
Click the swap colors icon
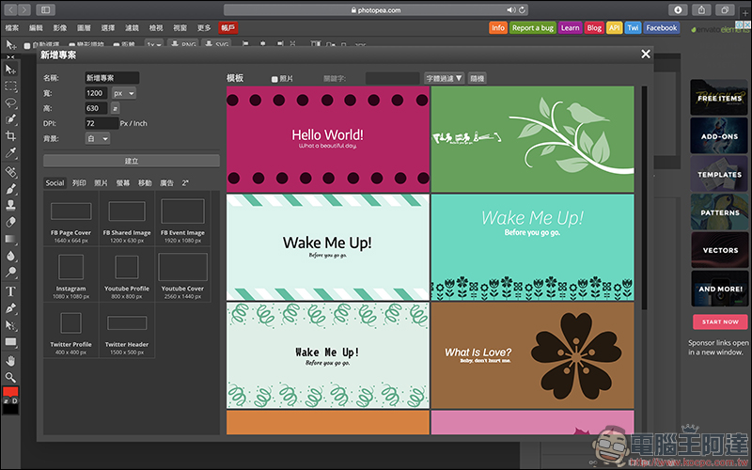pos(7,401)
